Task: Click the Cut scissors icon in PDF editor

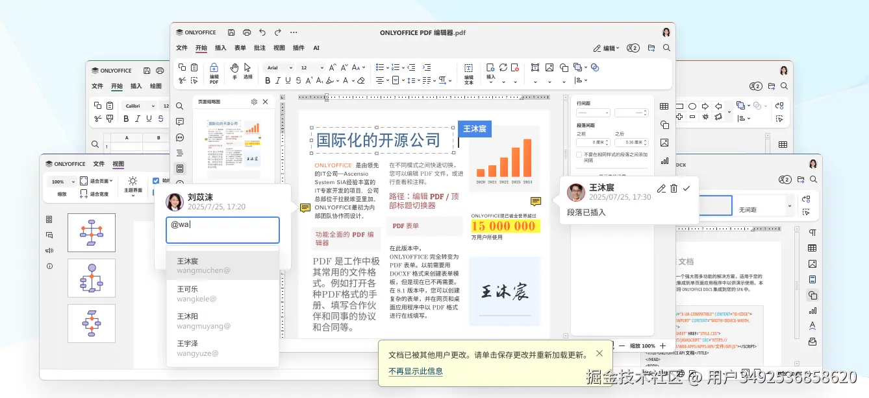Action: click(182, 80)
